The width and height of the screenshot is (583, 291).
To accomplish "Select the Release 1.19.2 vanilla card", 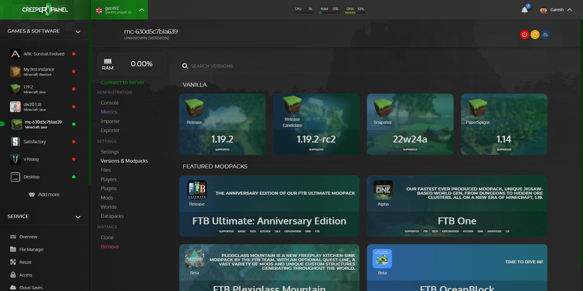I will tap(222, 124).
